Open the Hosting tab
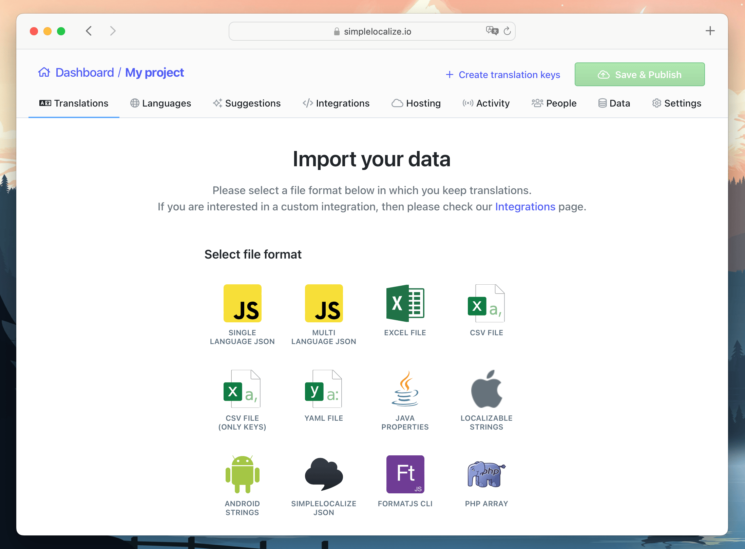This screenshot has height=549, width=745. 416,103
